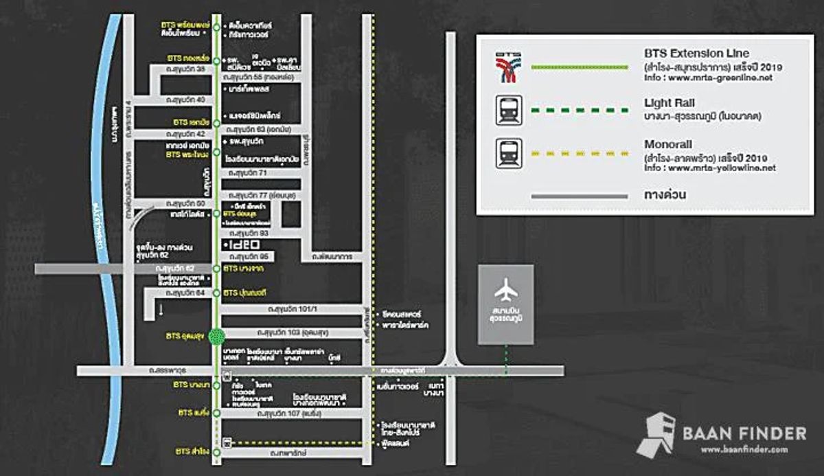Click the "ถ.พัฒนาการ" road label
This screenshot has width=824, height=476.
[x=333, y=257]
